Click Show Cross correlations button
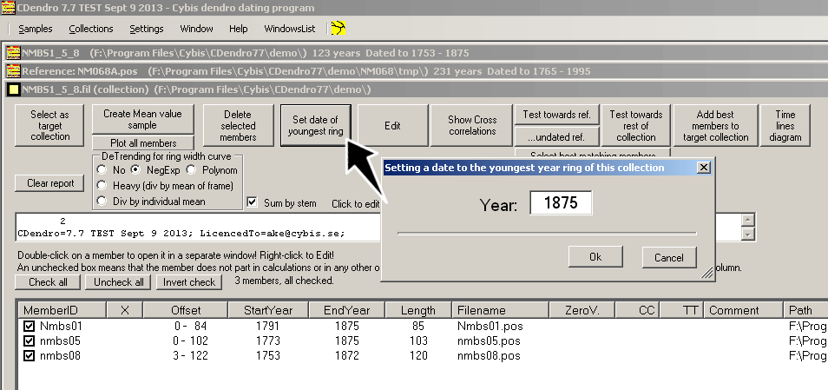Viewport: 828px width, 390px height. tap(471, 126)
